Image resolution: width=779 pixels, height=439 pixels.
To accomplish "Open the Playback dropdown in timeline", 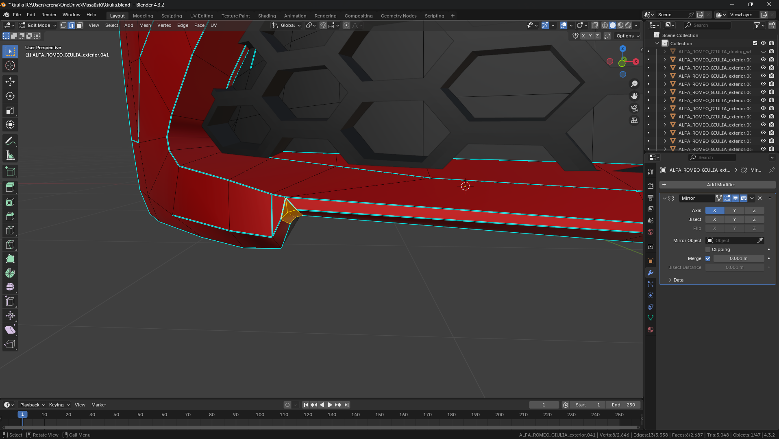I will tap(32, 405).
